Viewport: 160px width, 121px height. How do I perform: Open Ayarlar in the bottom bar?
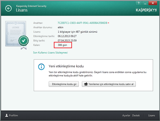(126, 116)
